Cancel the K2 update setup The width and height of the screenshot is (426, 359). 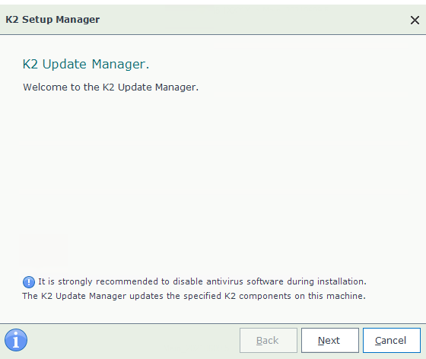pos(392,340)
